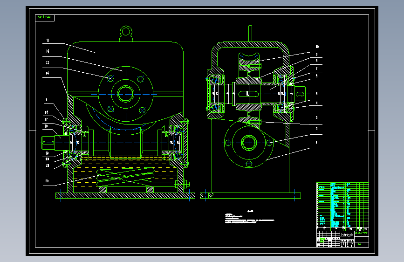Select callout number 17

pos(47,119)
